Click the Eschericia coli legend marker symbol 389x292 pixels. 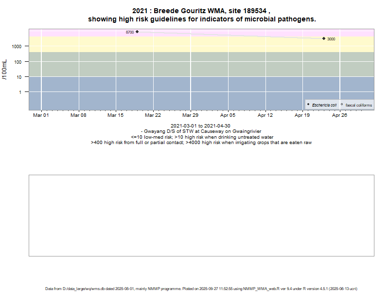pyautogui.click(x=309, y=105)
